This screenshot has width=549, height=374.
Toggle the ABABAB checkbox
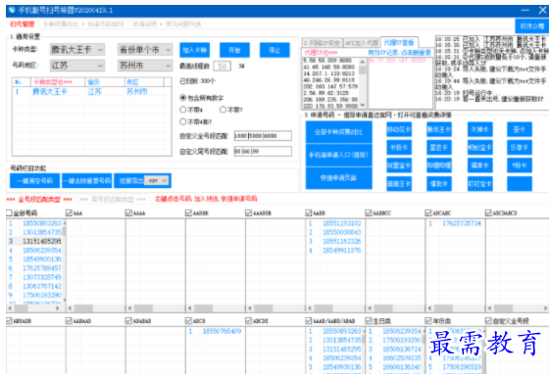[x=128, y=320]
